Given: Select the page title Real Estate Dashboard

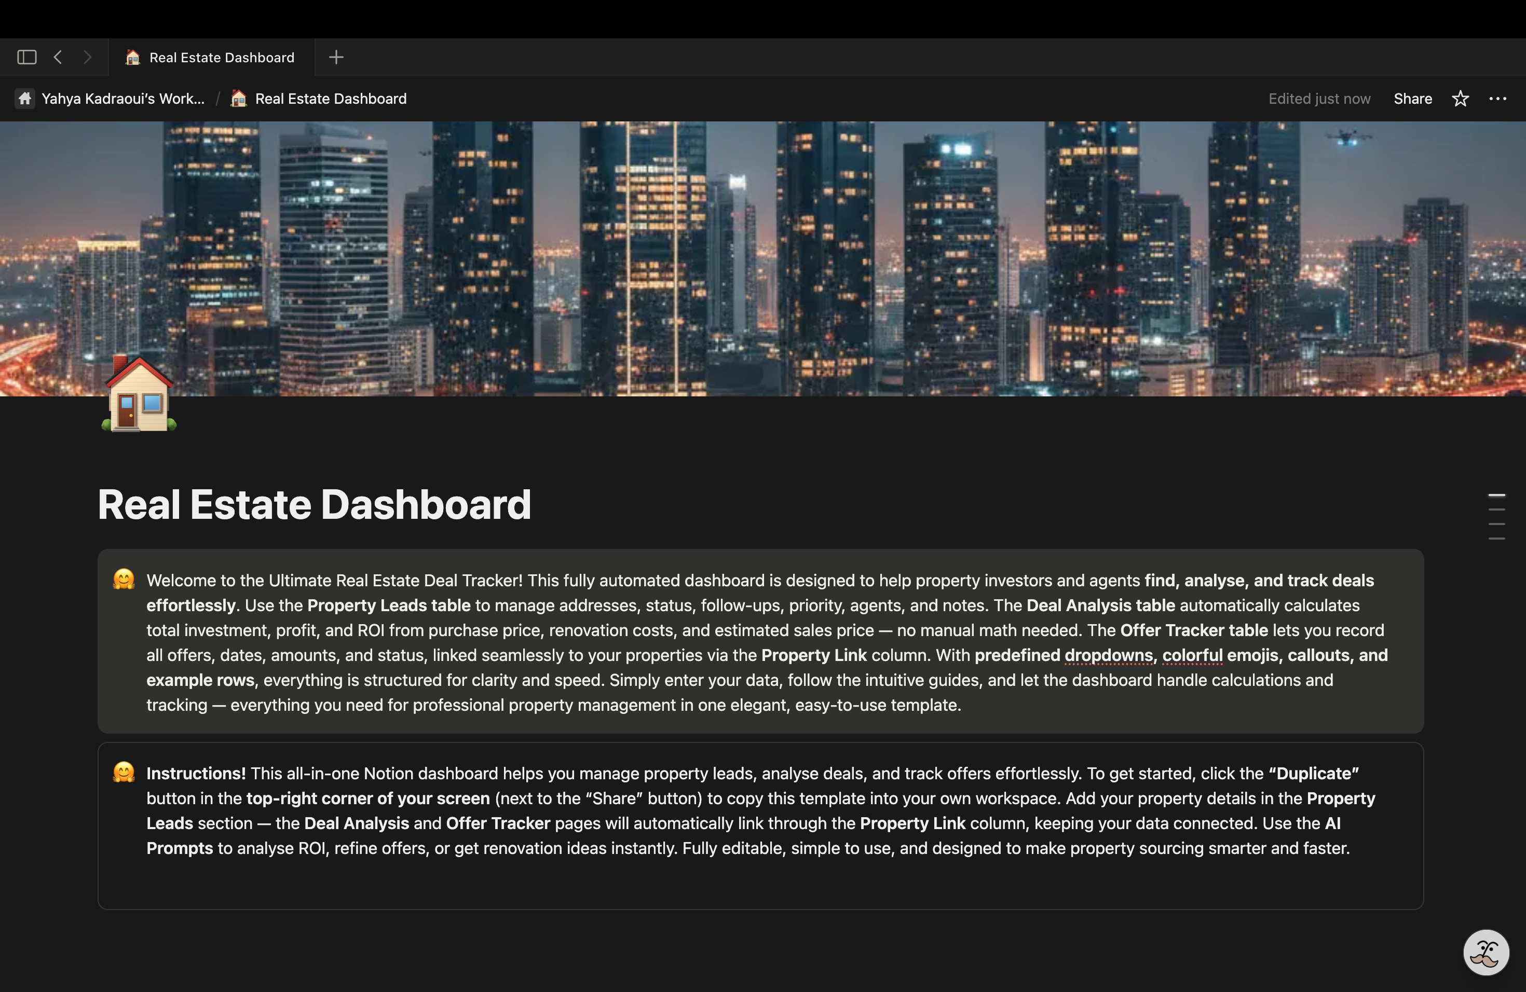Looking at the screenshot, I should 314,505.
